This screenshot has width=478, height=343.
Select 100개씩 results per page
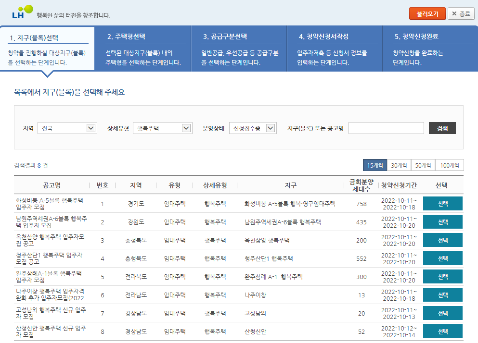click(x=448, y=164)
